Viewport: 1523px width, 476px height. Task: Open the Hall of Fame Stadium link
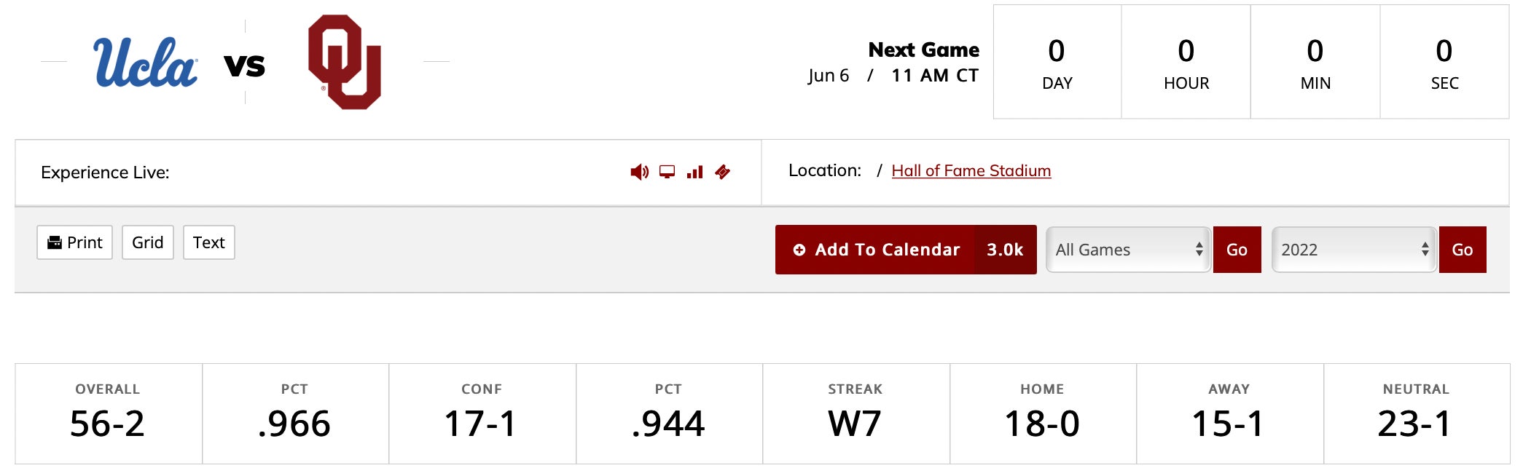click(x=971, y=170)
